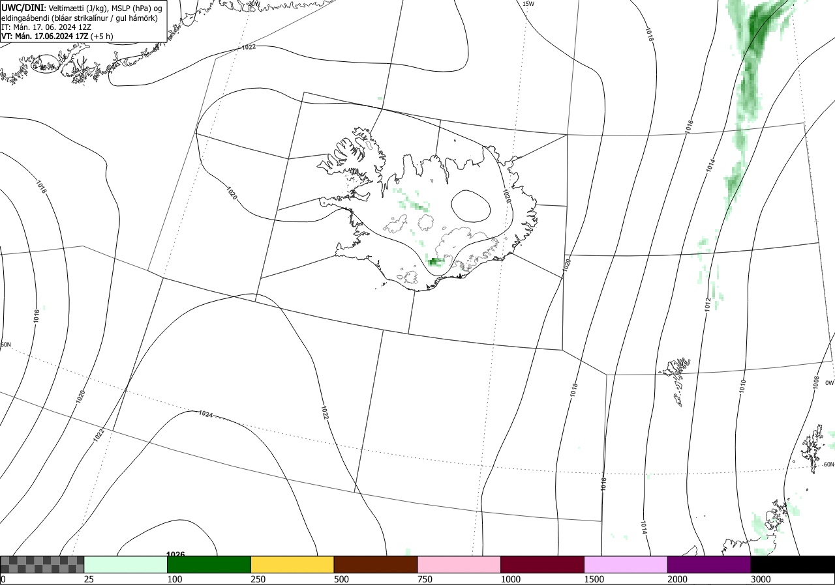The image size is (835, 585).
Task: Pick the maroon 1000–1500 legend swatch
Action: pos(543,564)
